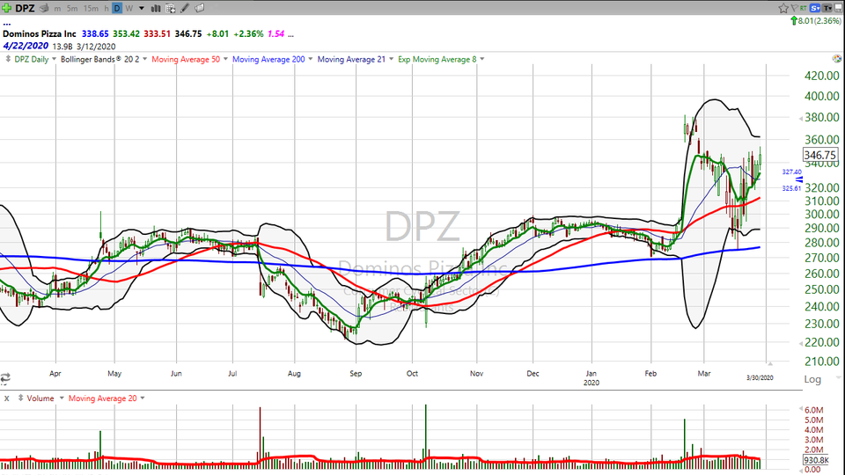Expand the Moving Average 21 dropdown arrow
This screenshot has width=845, height=475.
coord(391,59)
